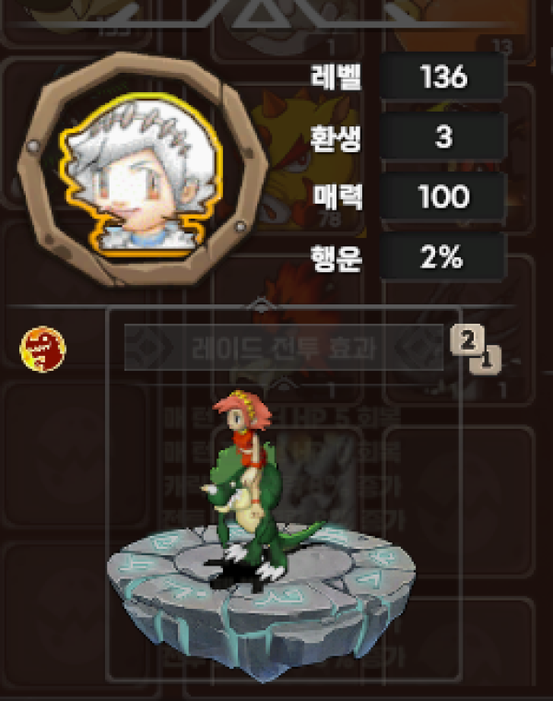Click the number 1 badge

[486, 360]
